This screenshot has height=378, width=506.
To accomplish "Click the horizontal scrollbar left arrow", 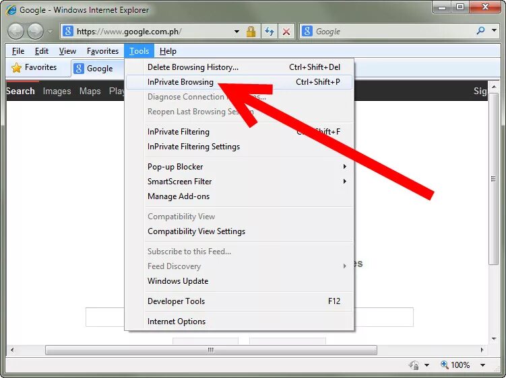I will pyautogui.click(x=12, y=350).
